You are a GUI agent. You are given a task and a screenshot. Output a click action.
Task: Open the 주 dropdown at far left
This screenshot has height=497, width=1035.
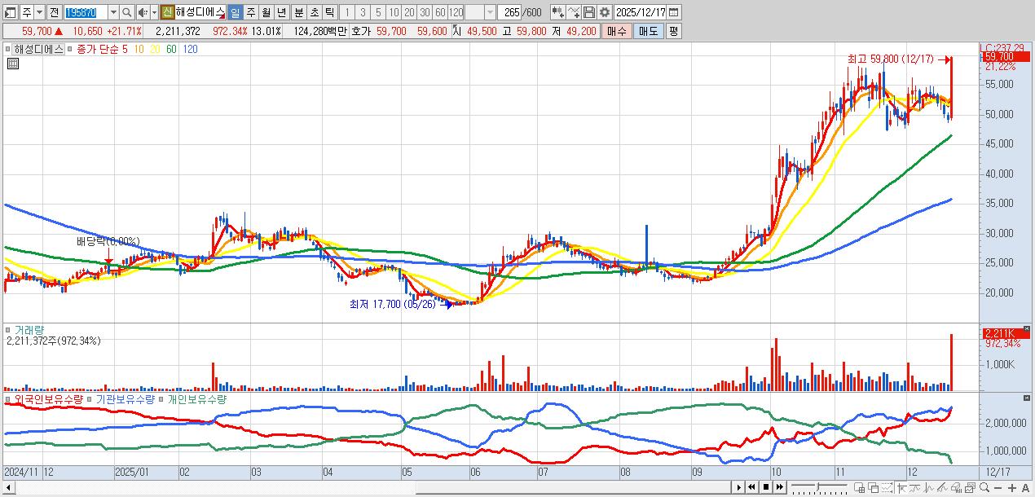pos(39,12)
